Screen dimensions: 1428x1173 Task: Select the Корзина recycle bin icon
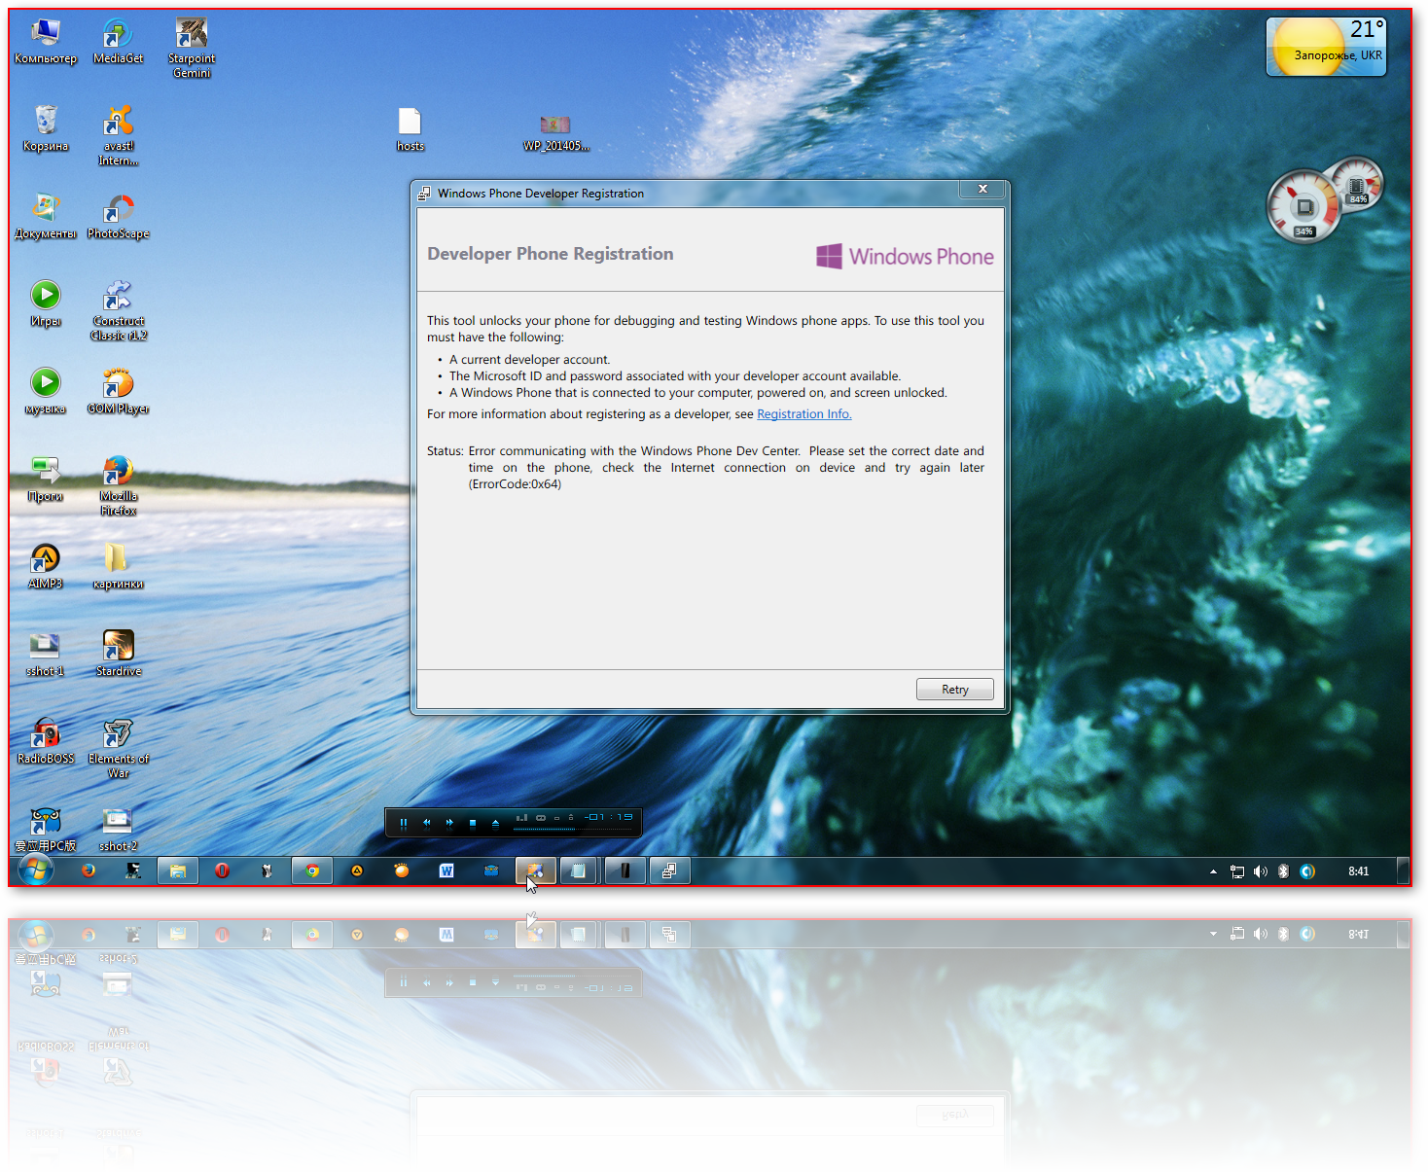pyautogui.click(x=46, y=129)
